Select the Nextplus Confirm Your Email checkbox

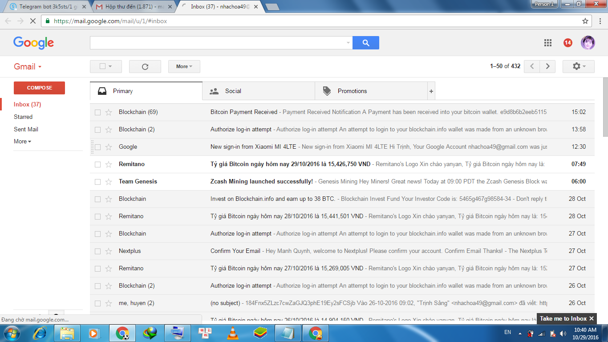[x=97, y=251]
